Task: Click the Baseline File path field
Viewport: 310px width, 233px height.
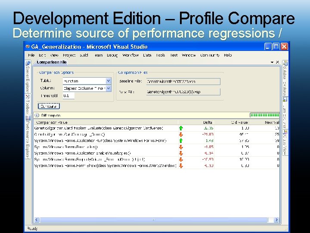Action: click(183, 82)
